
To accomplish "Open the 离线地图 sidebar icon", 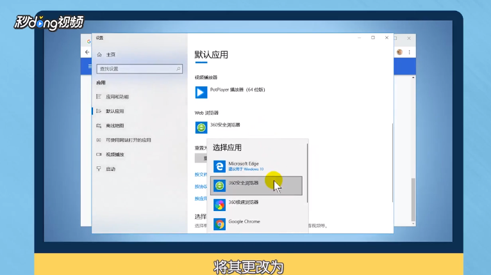I will pos(99,125).
